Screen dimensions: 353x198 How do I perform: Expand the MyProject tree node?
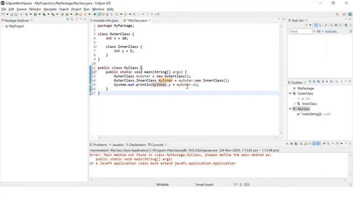pyautogui.click(x=2, y=26)
